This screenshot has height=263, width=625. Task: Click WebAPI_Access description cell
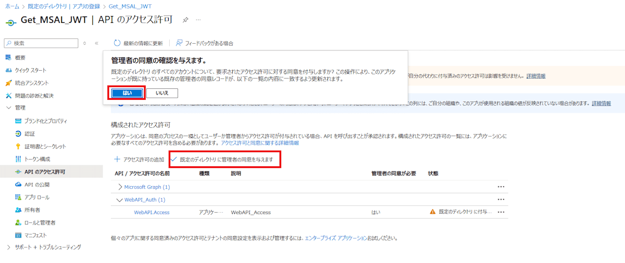251,212
